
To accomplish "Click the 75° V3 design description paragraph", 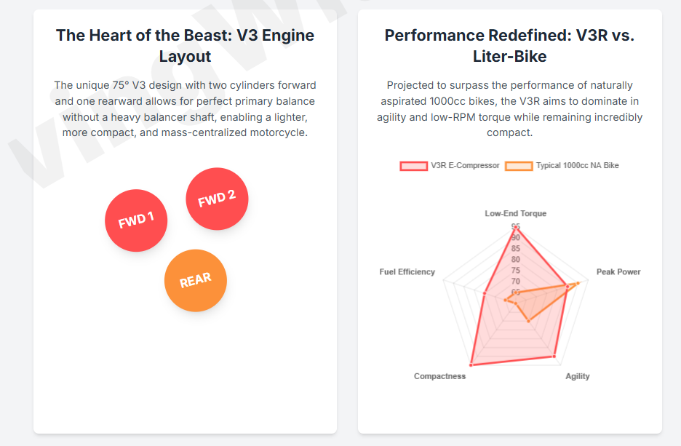I will [185, 109].
